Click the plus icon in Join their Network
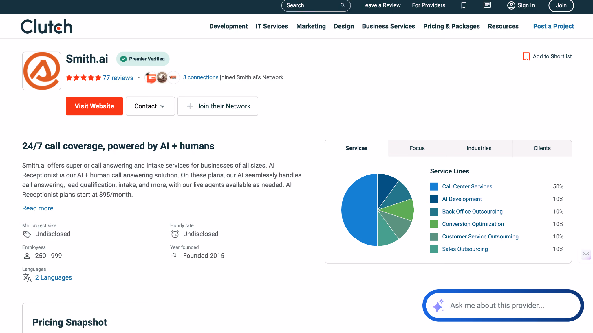The height and width of the screenshot is (333, 593). tap(190, 106)
